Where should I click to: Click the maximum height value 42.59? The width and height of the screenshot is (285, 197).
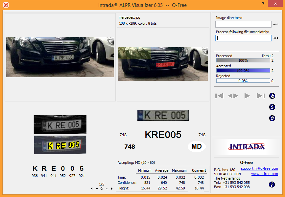coord(180,188)
